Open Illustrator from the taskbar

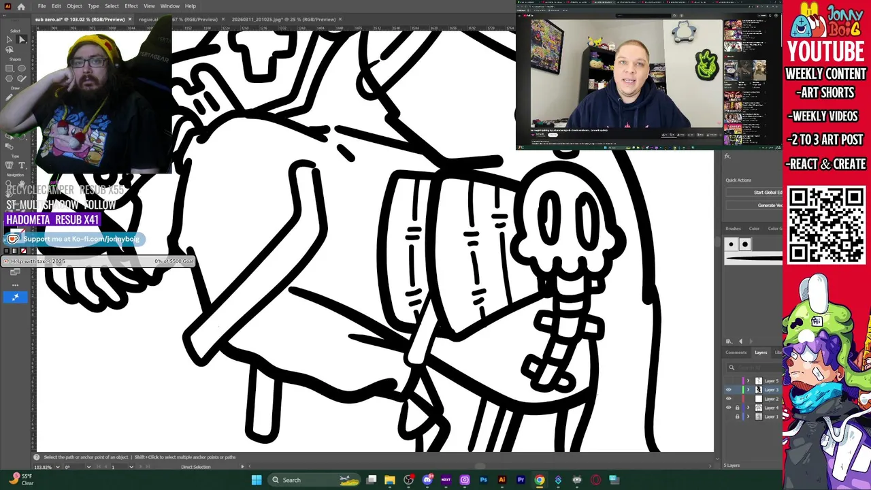point(502,480)
